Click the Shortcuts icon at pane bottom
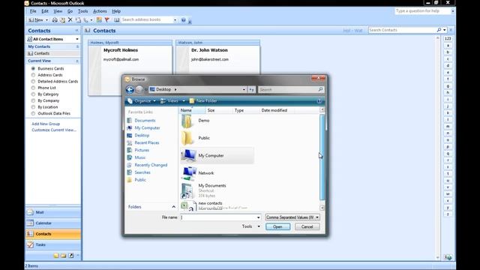The height and width of the screenshot is (270, 480). (71, 255)
